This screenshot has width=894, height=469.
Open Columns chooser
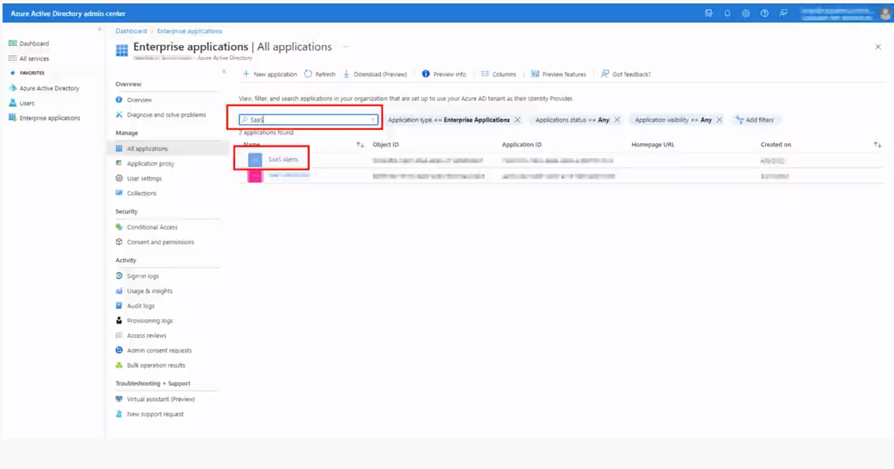(498, 74)
